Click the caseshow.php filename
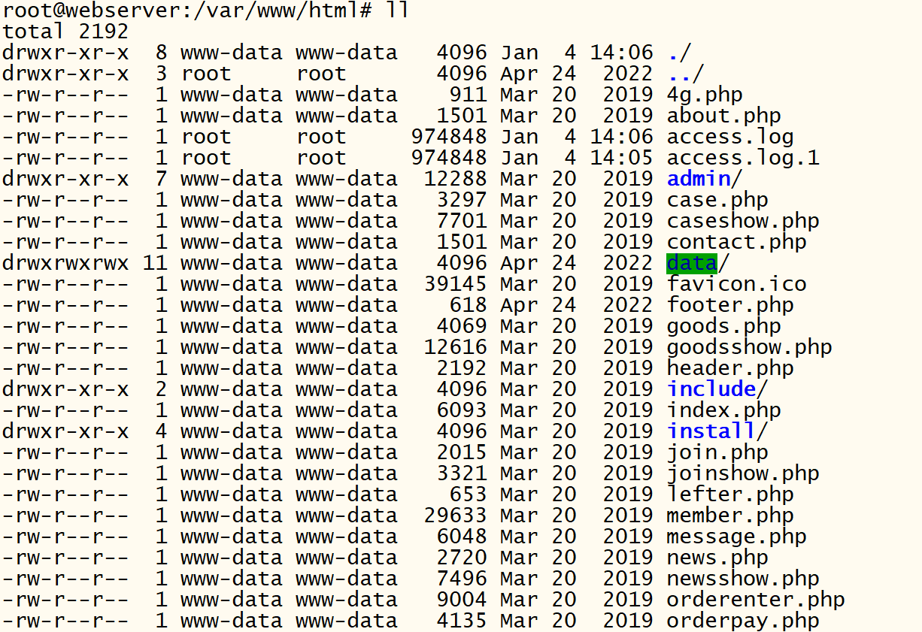This screenshot has height=632, width=922. pyautogui.click(x=743, y=221)
